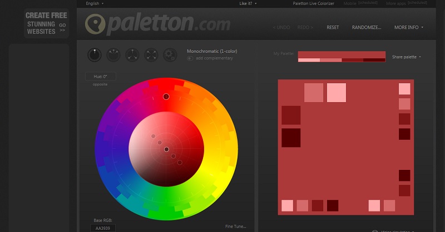Click the large darkest maroon swatch on preview left
Image resolution: width=445 pixels, height=232 pixels.
click(x=291, y=138)
